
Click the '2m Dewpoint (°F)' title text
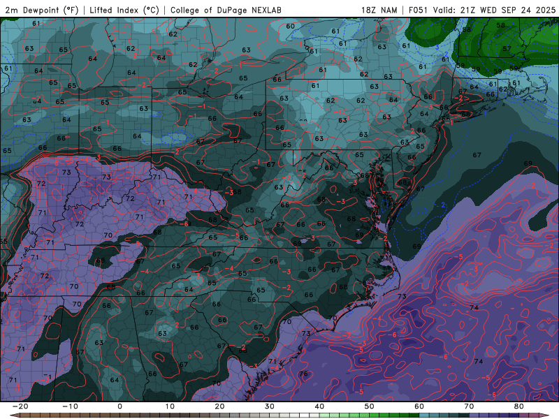42,10
